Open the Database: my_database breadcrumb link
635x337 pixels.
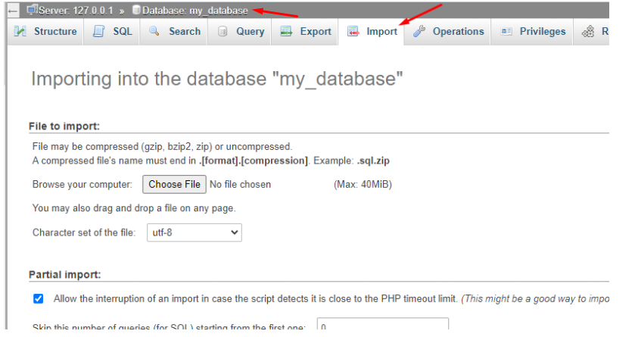(195, 10)
